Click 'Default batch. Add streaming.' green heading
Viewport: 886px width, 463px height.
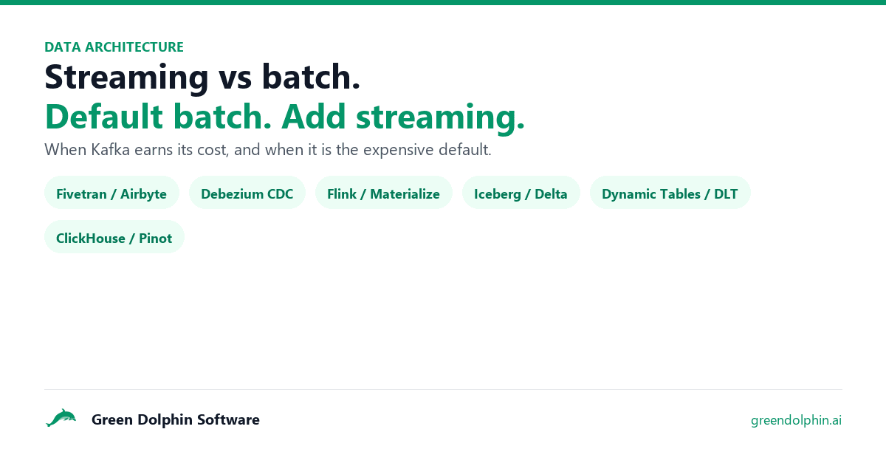pos(285,117)
